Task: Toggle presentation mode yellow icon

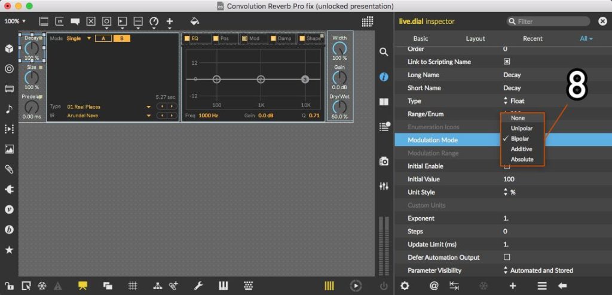Action: point(82,285)
